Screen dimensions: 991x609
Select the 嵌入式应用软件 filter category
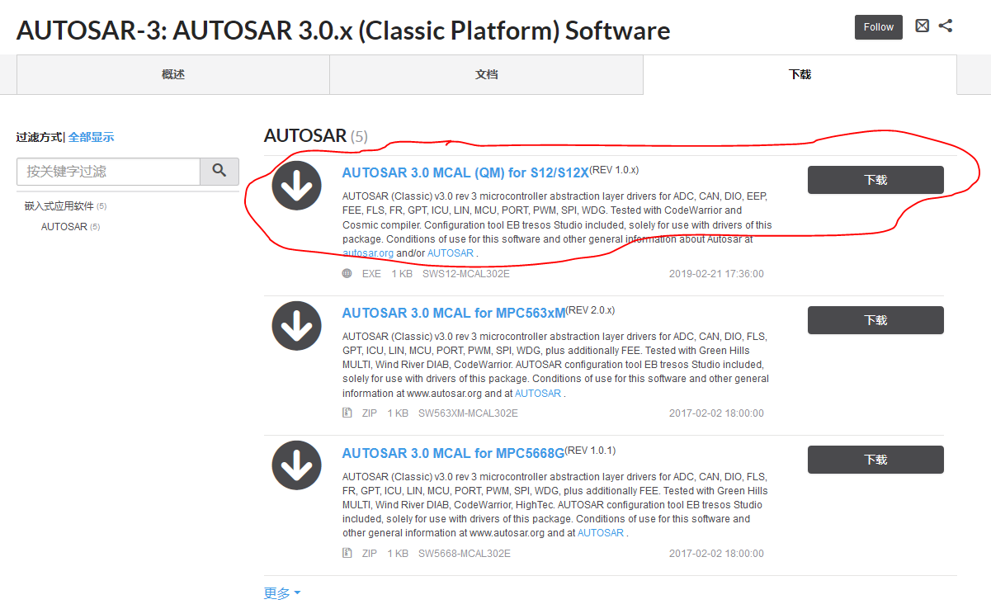point(59,206)
